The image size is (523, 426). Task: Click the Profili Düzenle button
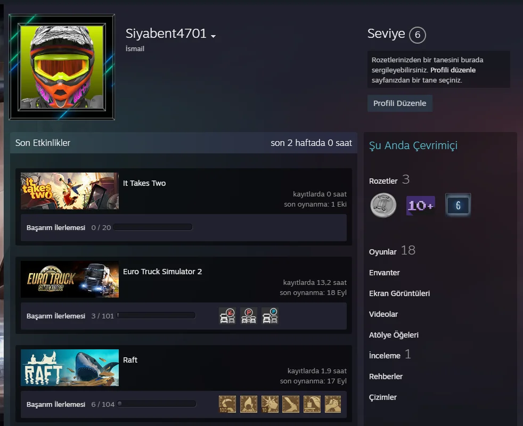399,103
